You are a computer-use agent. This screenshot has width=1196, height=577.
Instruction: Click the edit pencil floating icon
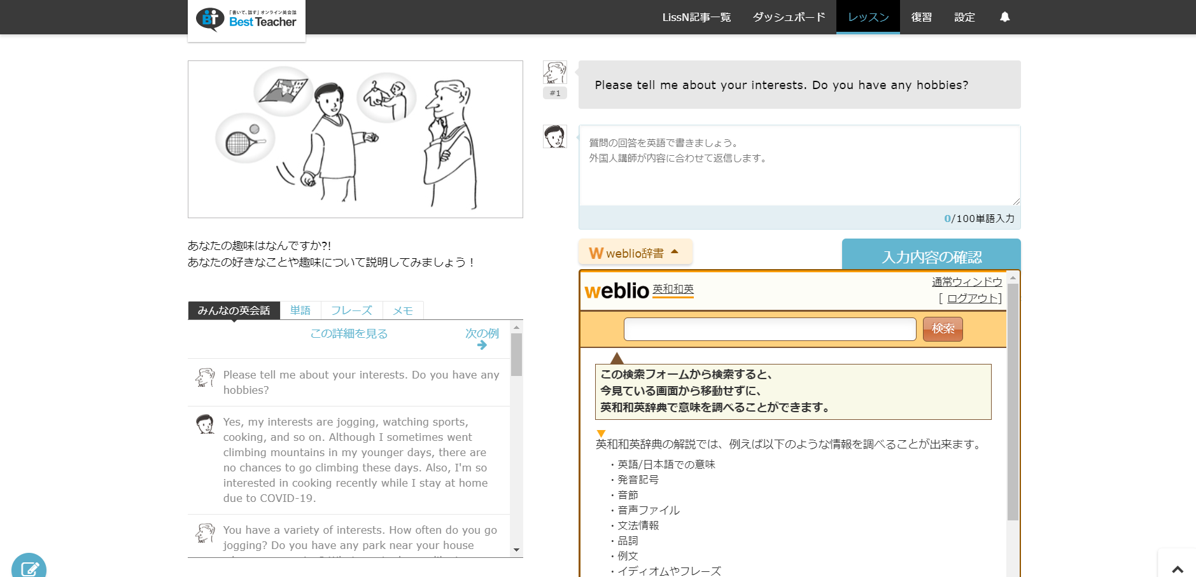[x=29, y=568]
